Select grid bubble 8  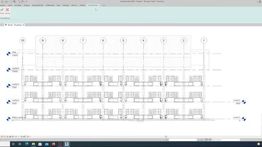coord(63,40)
